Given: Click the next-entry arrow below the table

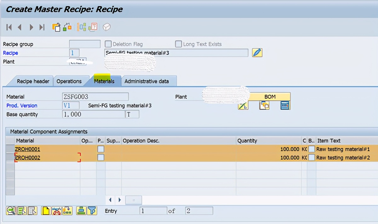Looking at the screenshot, I should [120, 200].
